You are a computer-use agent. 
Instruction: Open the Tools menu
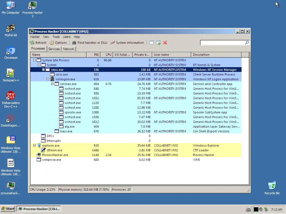[x=56, y=37]
